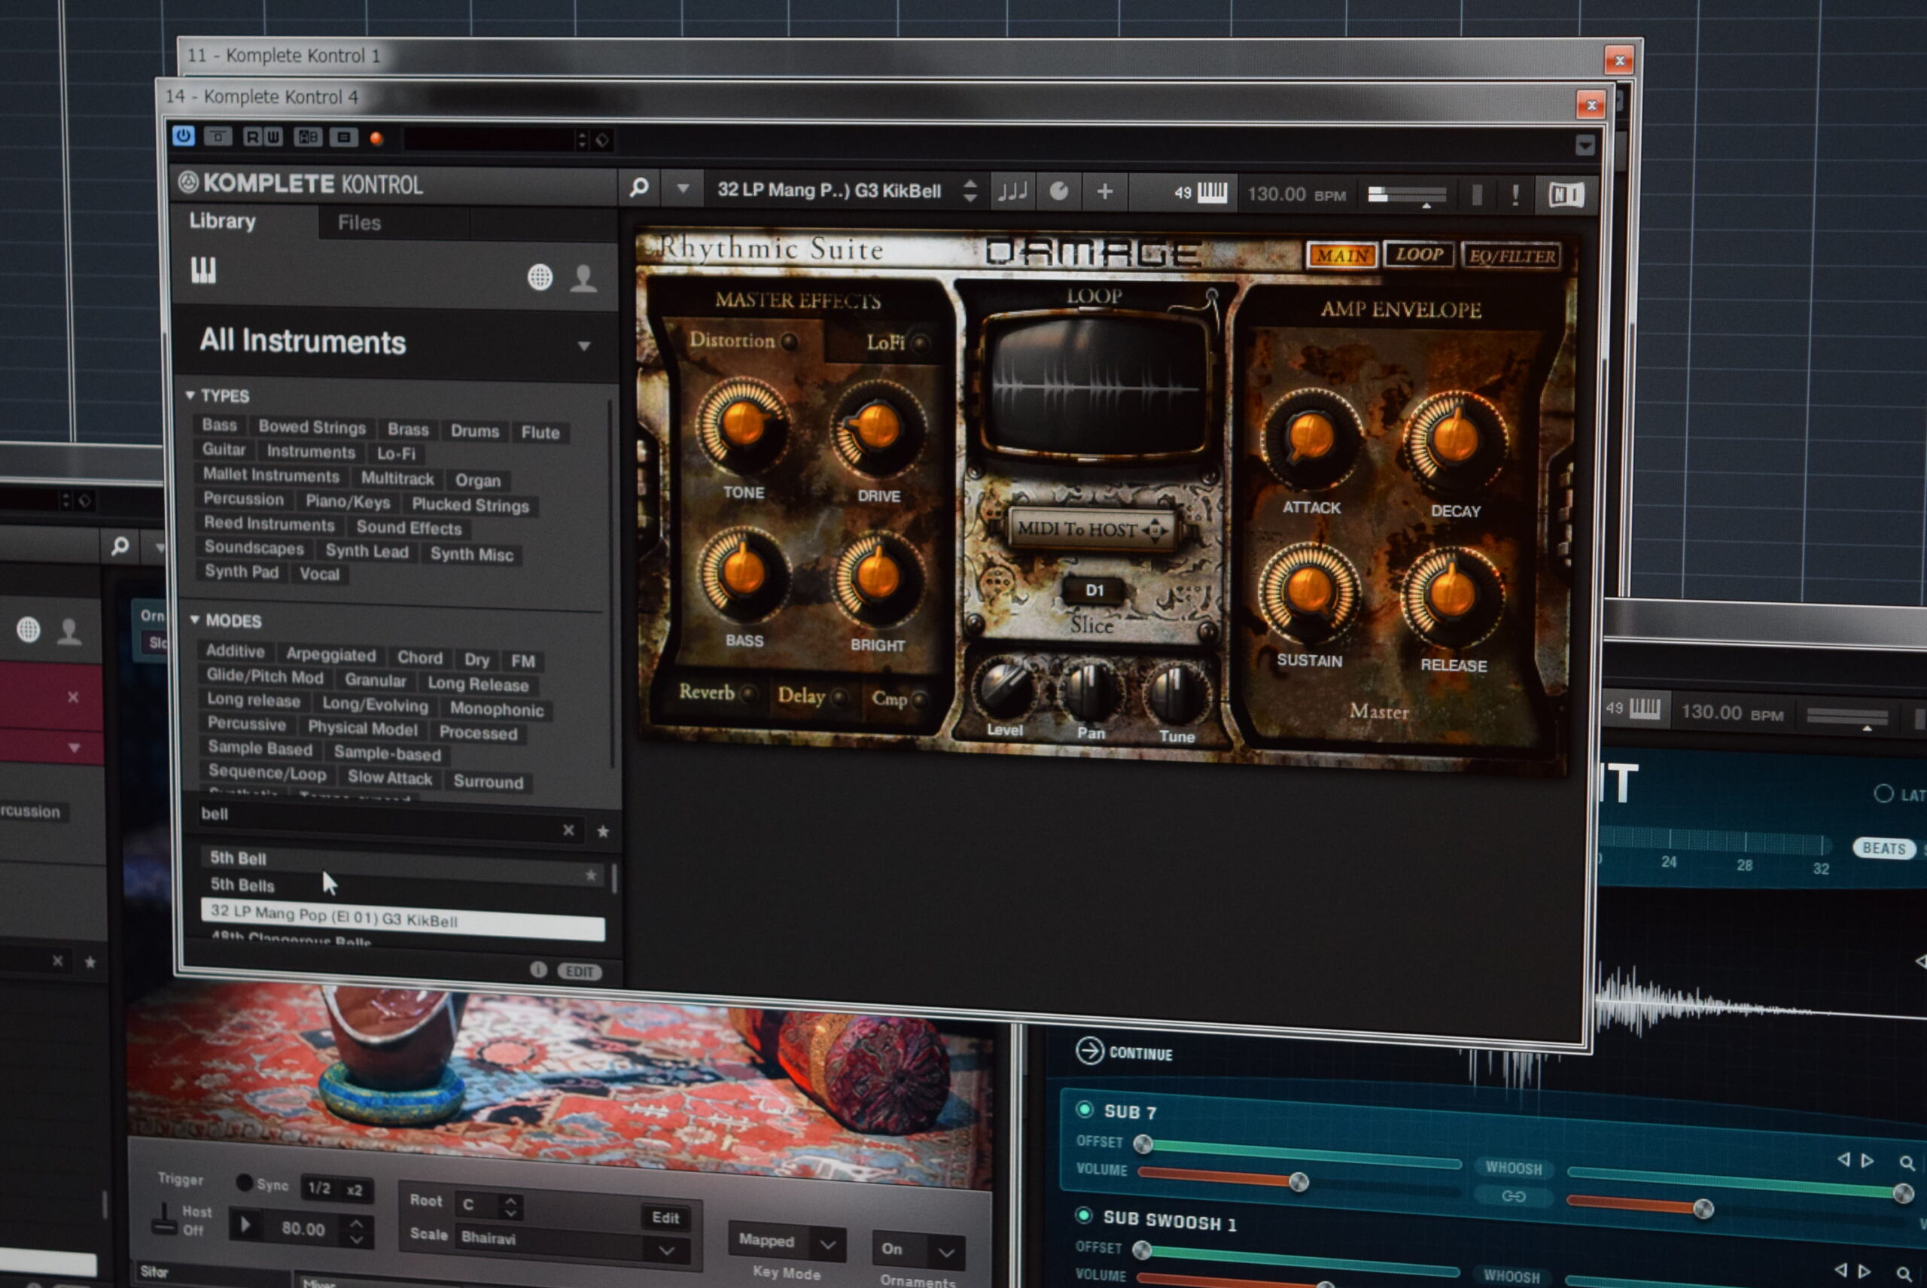Toggle the SUB 7 layer on or off
Screen dimensions: 1927x1288
(x=1084, y=1110)
